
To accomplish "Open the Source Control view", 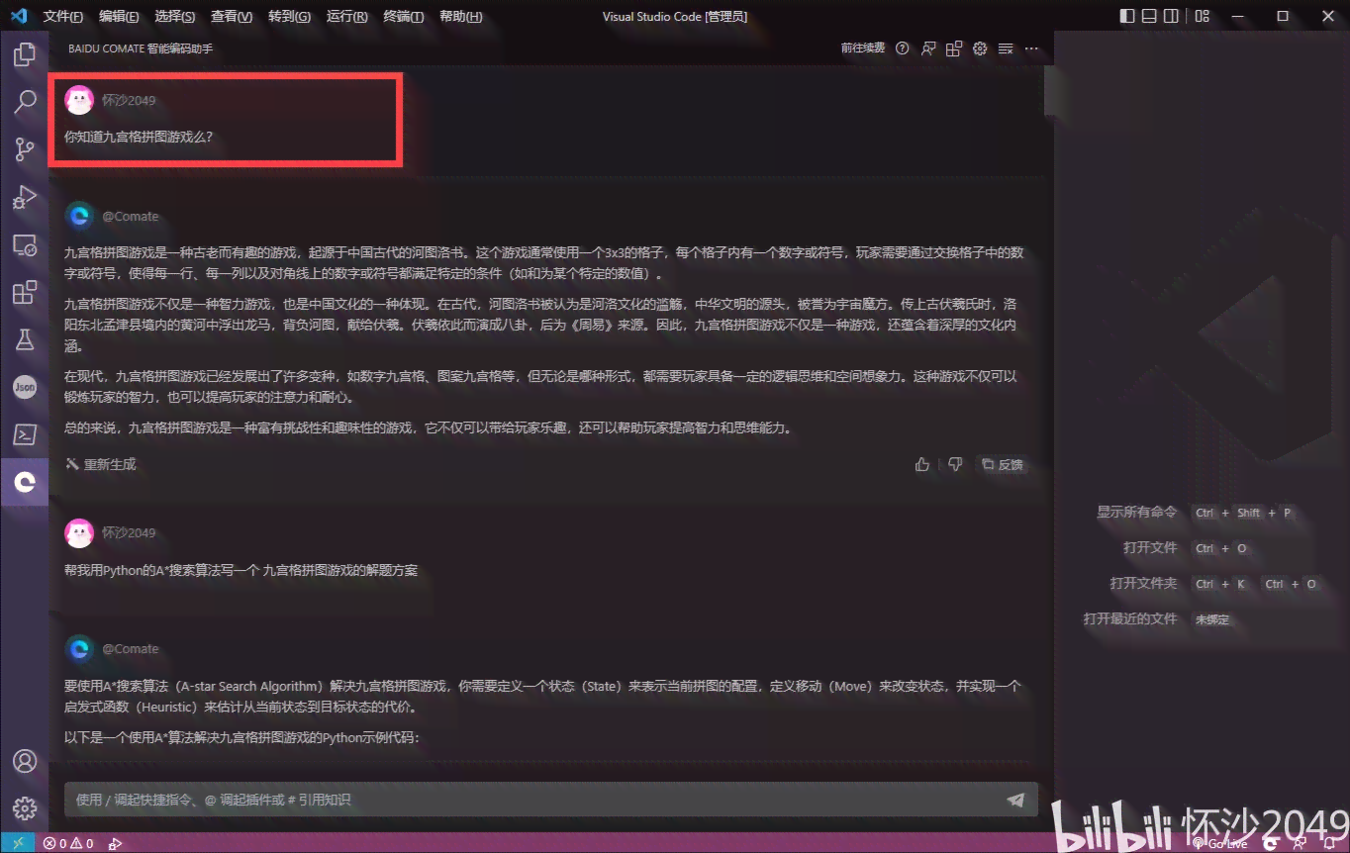I will (25, 149).
